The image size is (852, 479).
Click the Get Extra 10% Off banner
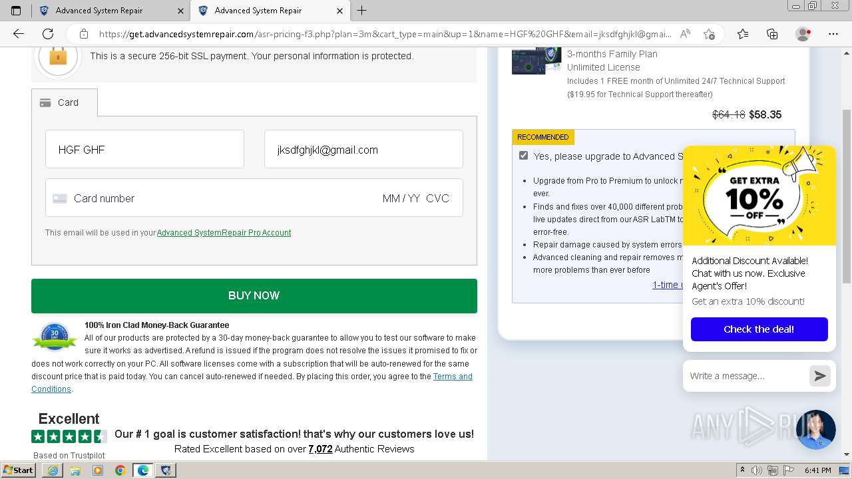pos(759,196)
